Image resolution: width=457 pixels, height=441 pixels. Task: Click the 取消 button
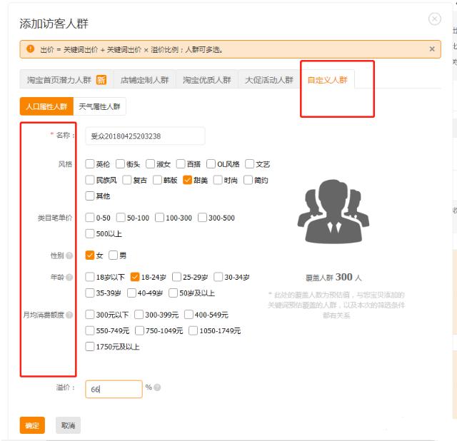(x=68, y=425)
